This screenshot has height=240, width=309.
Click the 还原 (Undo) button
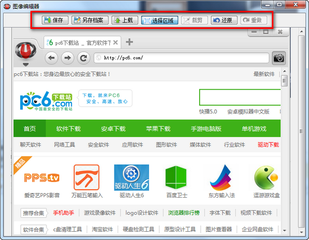pyautogui.click(x=224, y=20)
